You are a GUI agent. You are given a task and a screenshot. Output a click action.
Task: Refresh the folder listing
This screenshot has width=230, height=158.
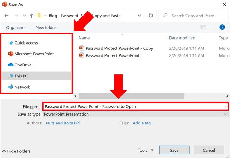point(151,16)
